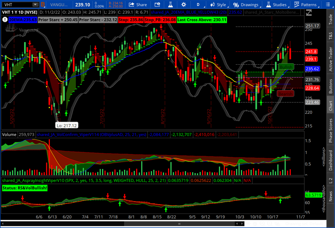This screenshot has height=228, width=335.
Task: Click the horizontal chart scrollbar
Action: tap(145, 224)
